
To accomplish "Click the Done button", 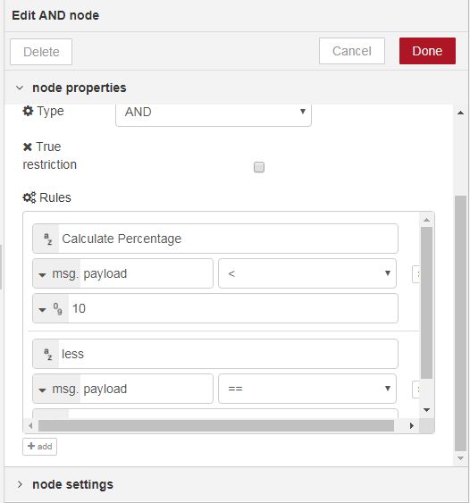I will [x=427, y=51].
